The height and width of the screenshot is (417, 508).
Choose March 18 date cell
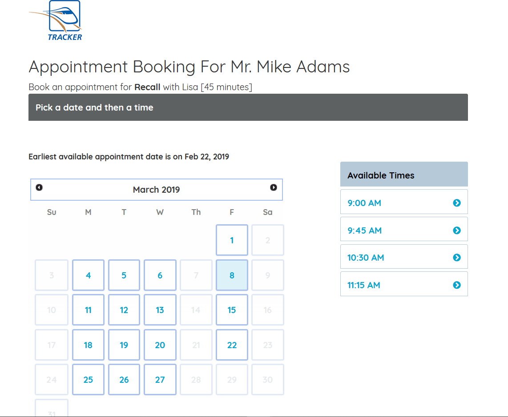88,345
